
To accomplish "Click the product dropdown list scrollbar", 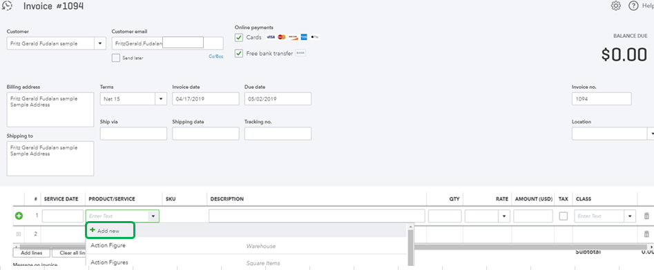I will coord(410,247).
